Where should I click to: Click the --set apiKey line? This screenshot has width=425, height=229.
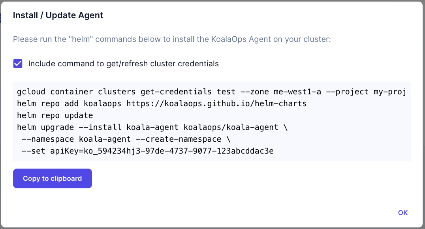[148, 151]
